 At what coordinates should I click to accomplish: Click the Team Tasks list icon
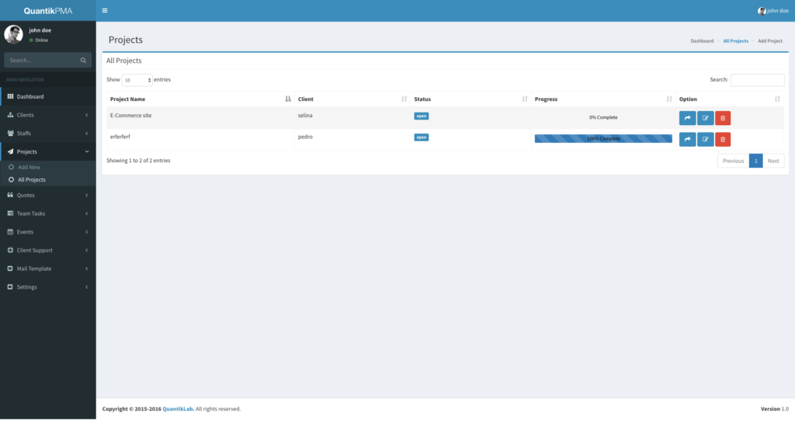coord(10,213)
